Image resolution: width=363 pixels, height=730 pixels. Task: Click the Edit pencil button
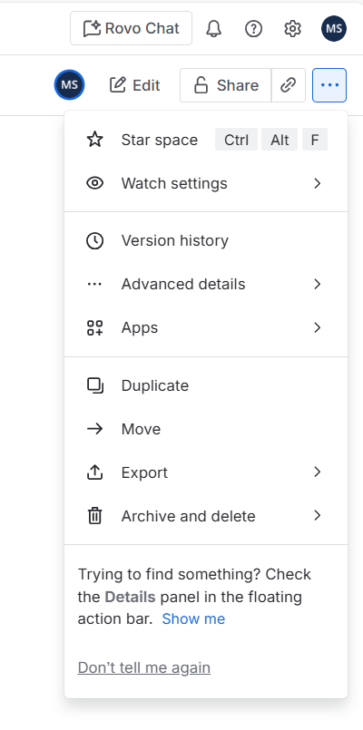(x=135, y=85)
